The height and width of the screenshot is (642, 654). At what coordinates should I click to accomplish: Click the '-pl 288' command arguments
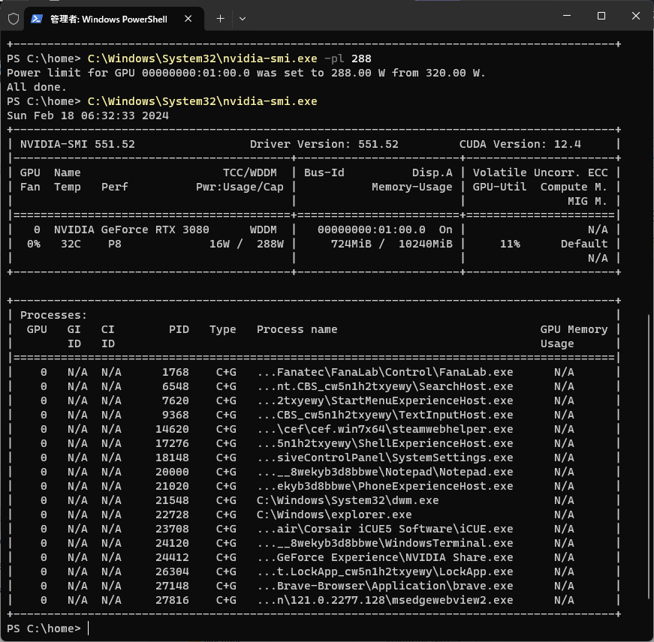[348, 58]
